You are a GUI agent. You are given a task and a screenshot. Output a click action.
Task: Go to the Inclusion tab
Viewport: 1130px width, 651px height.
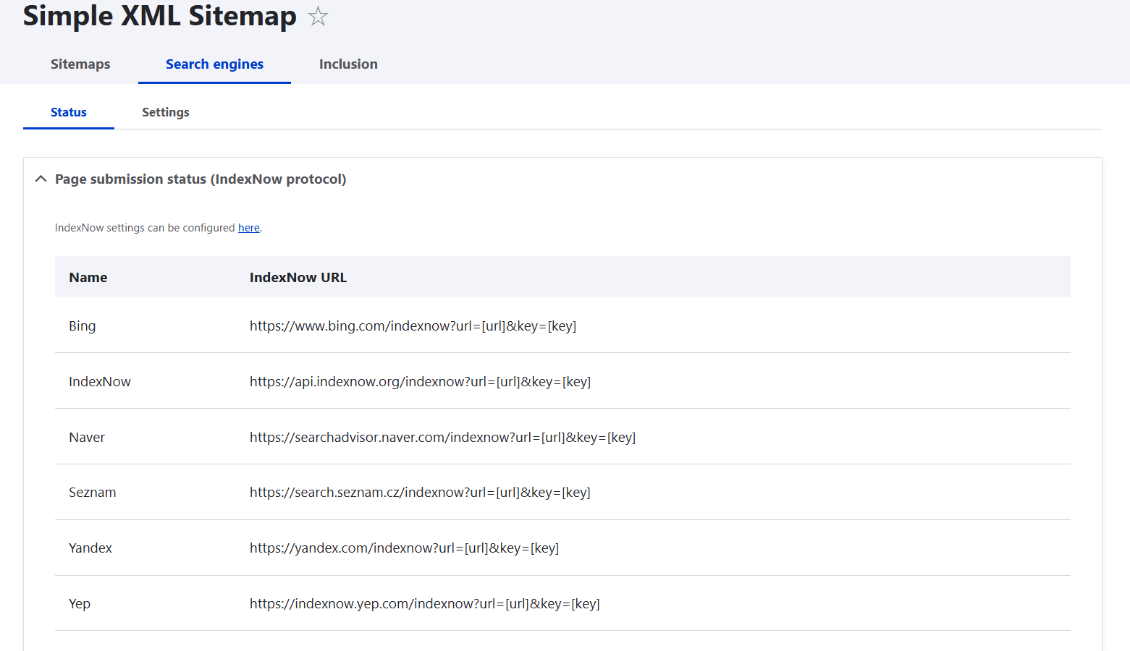348,64
